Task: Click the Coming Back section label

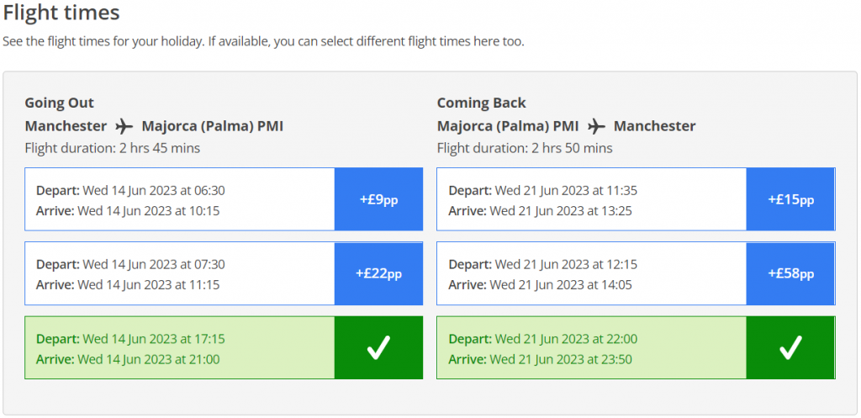Action: point(482,103)
